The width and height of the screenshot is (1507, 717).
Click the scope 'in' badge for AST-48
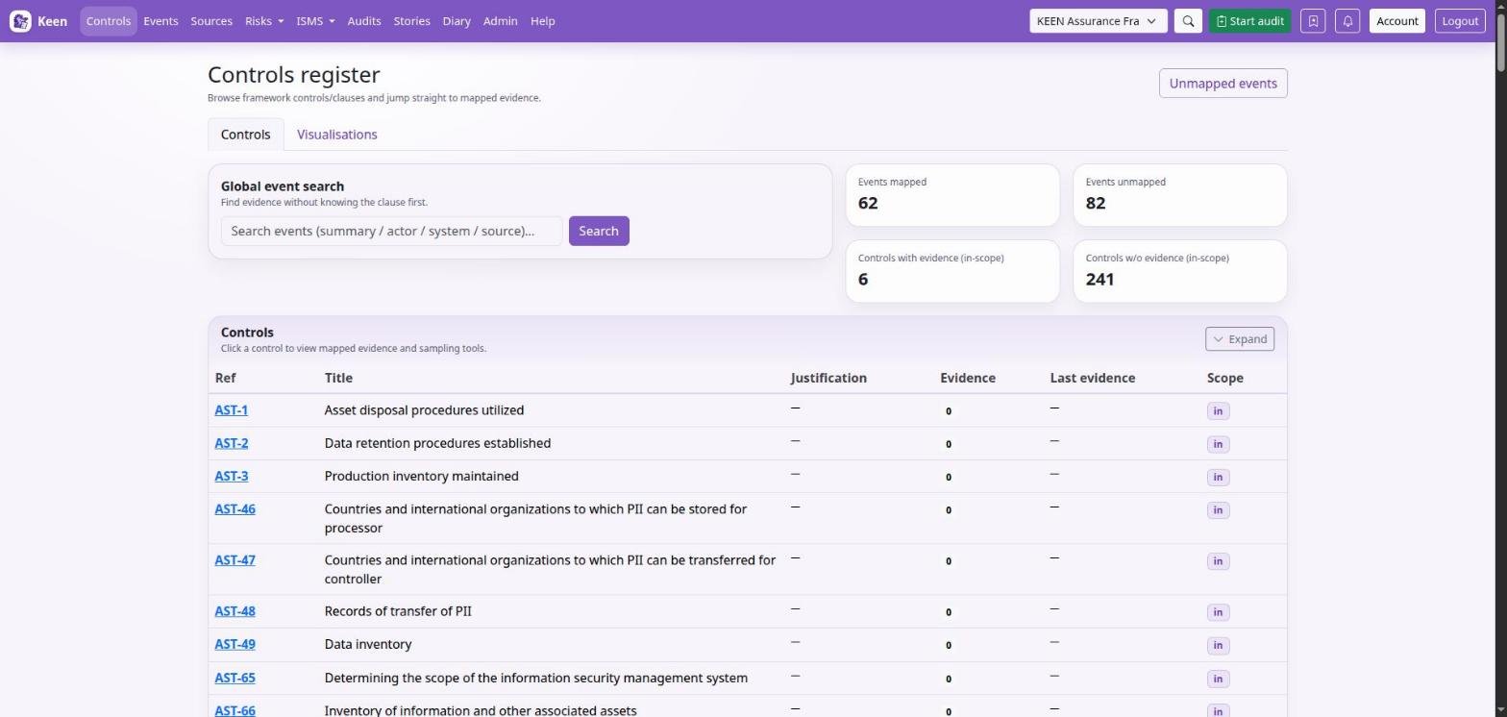coord(1218,612)
